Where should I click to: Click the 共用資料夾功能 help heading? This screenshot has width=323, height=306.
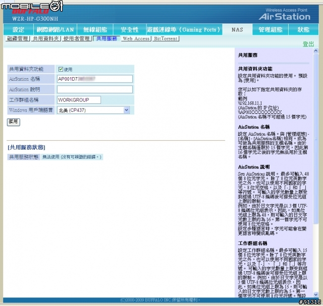tap(255, 69)
